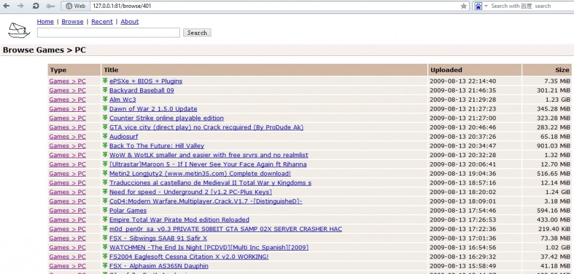Open the About navigation link
This screenshot has width=574, height=274.
129,22
